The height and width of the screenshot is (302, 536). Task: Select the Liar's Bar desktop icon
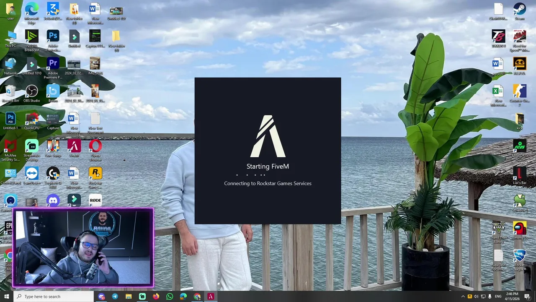519,176
